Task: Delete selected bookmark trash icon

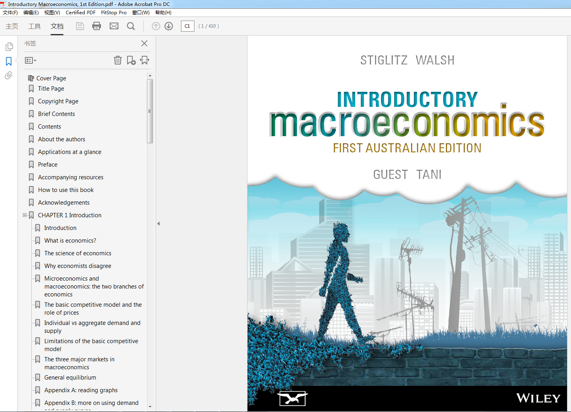Action: [118, 60]
